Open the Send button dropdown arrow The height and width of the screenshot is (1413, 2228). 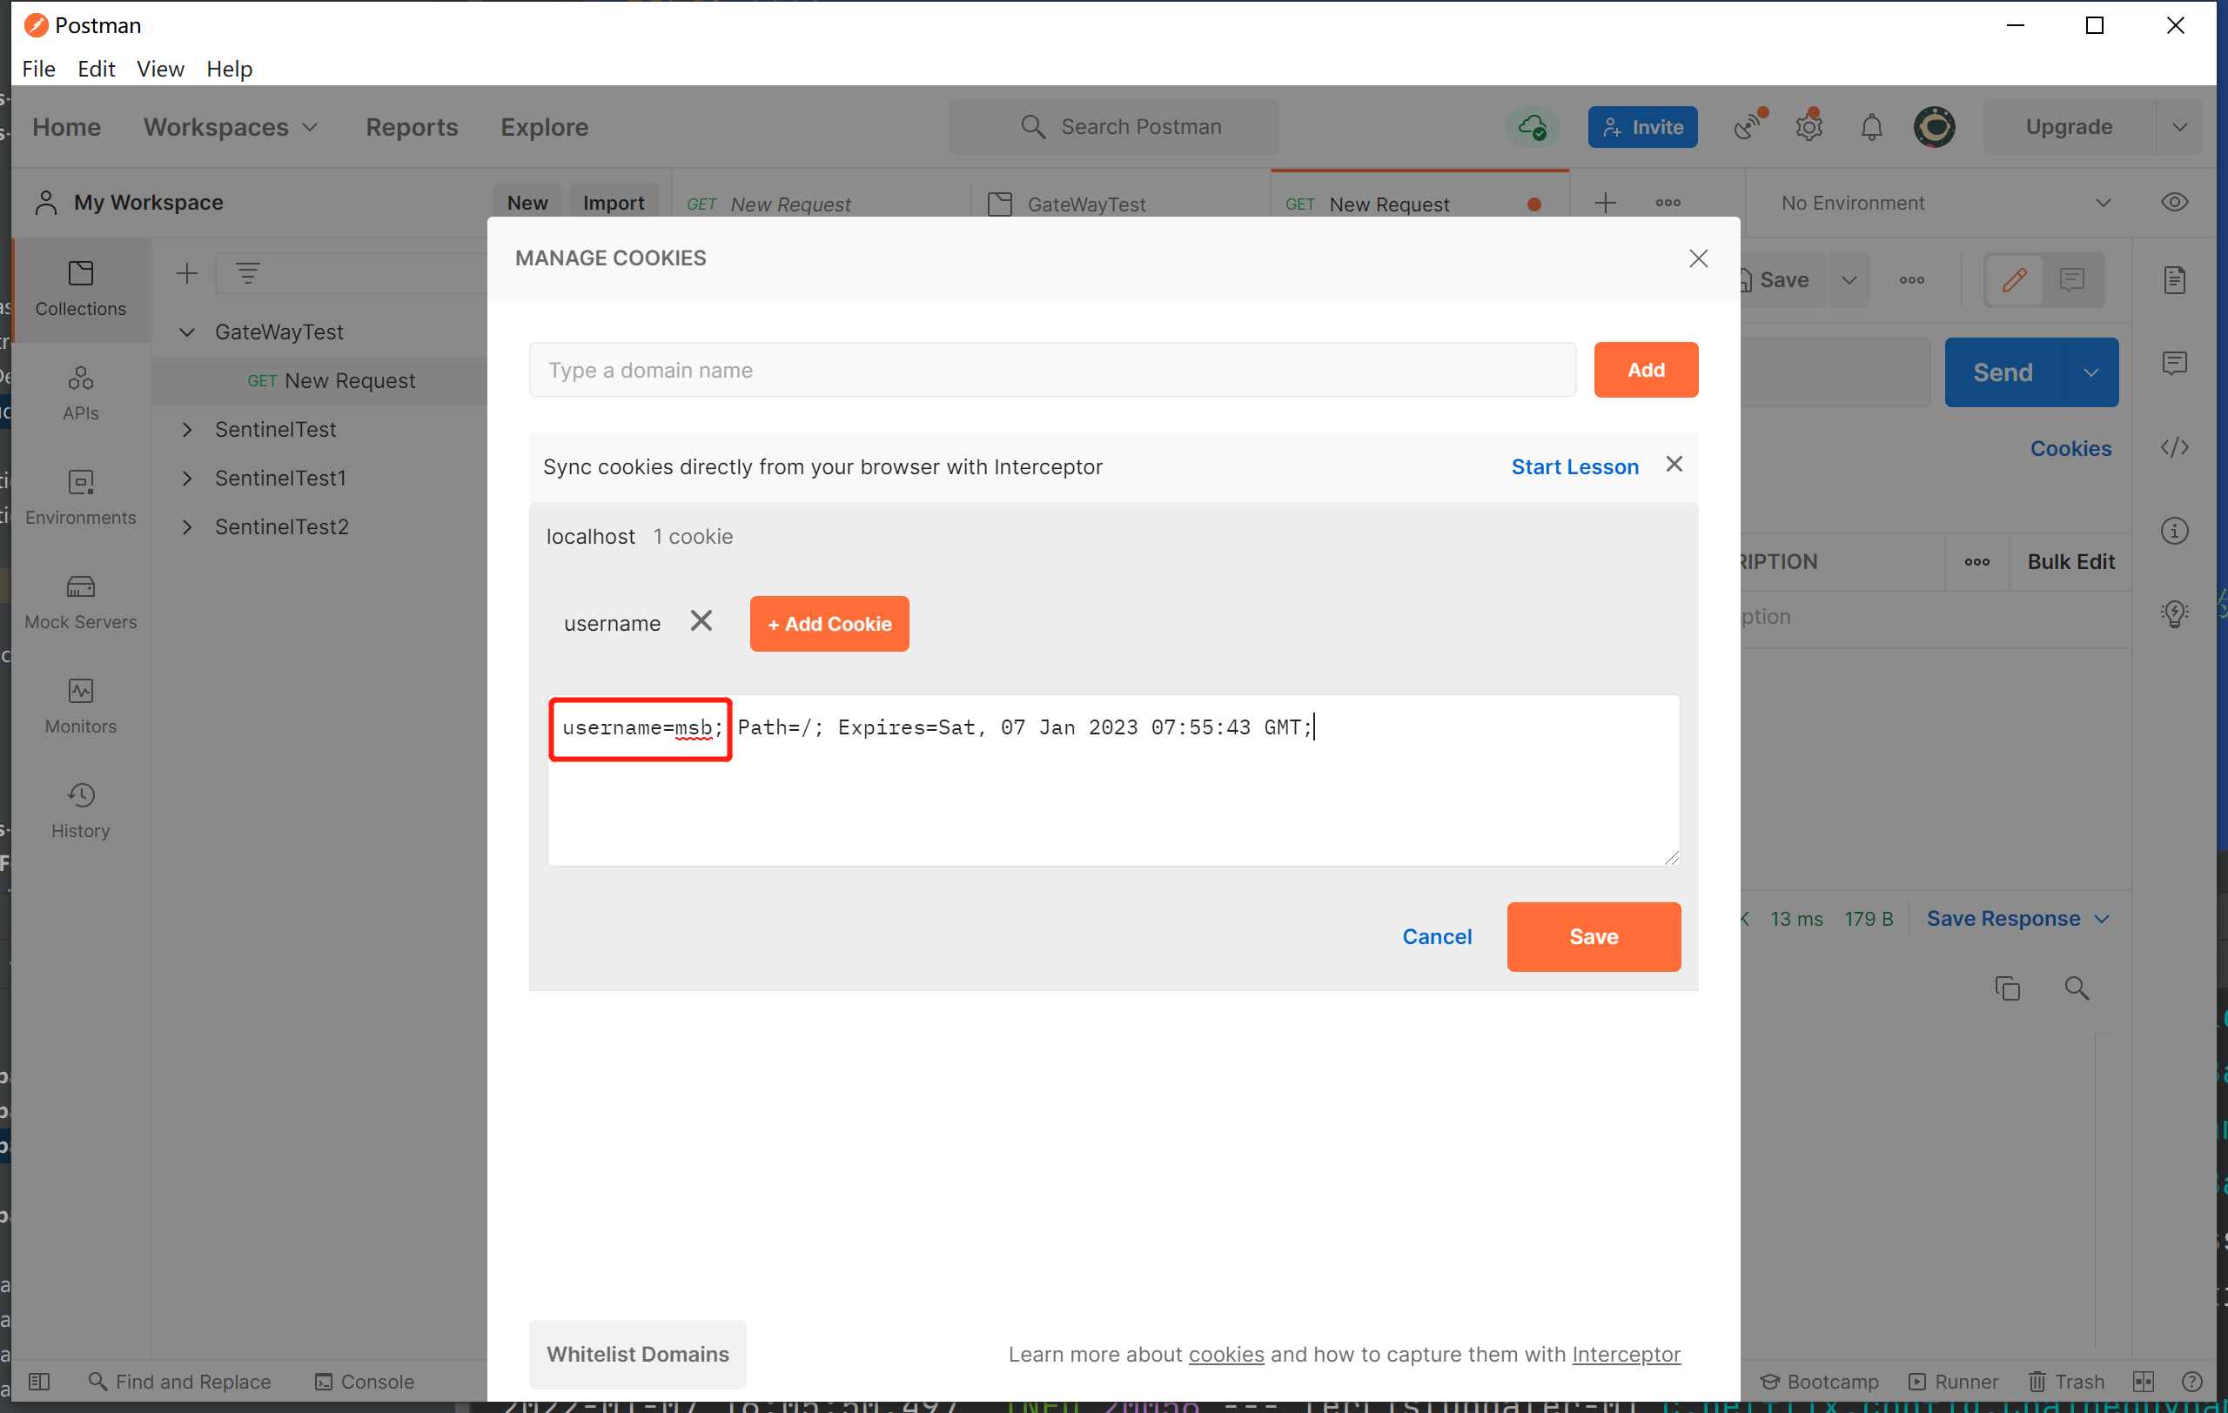tap(2090, 372)
